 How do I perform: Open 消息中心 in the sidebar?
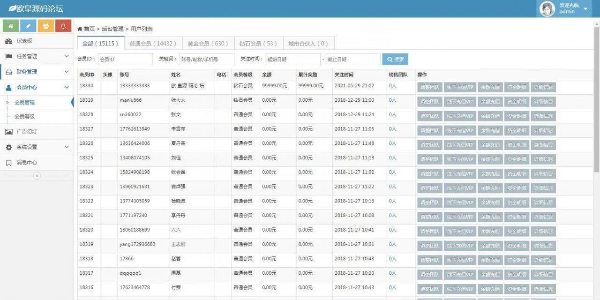pyautogui.click(x=27, y=163)
